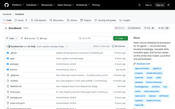Image resolution: width=175 pixels, height=109 pixels.
Task: Open the busabase-bot author link
Action: 17,46
